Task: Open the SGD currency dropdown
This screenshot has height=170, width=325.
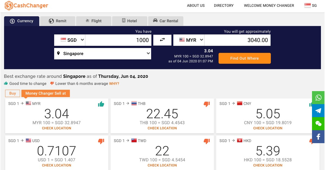Action: (x=70, y=40)
